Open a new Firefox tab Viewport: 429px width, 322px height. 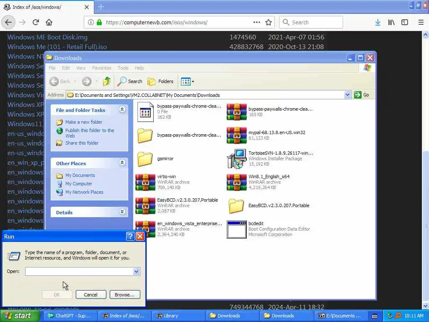click(101, 7)
